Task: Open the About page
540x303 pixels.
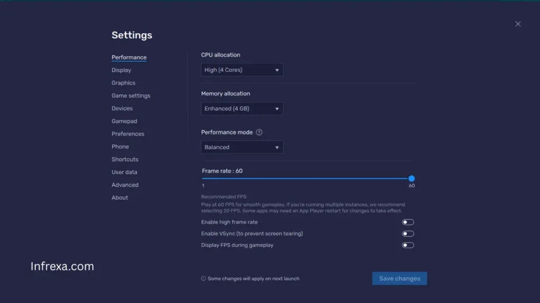Action: [119, 197]
